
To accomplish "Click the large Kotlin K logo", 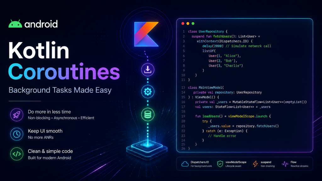I will click(146, 34).
